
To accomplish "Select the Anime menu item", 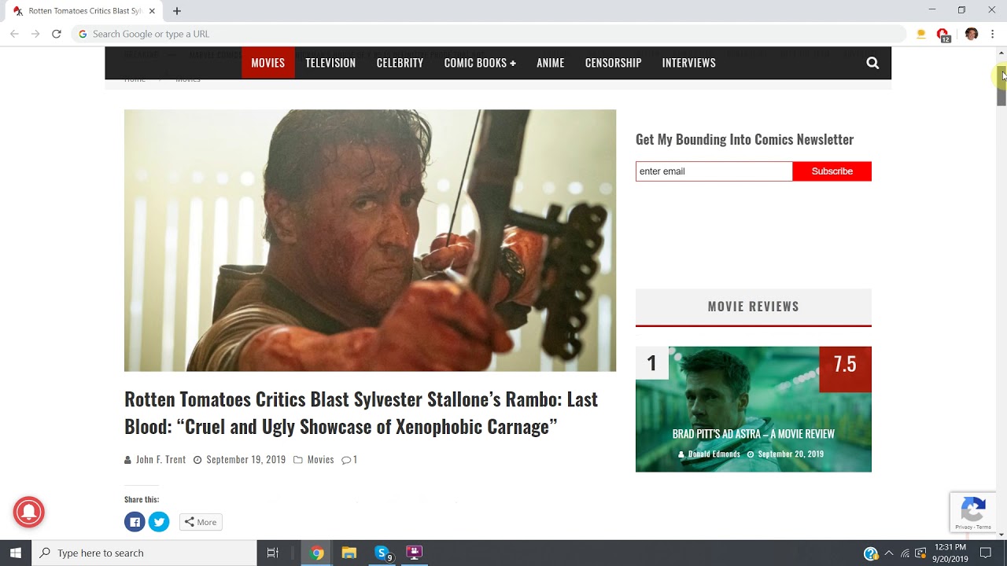I will [550, 63].
